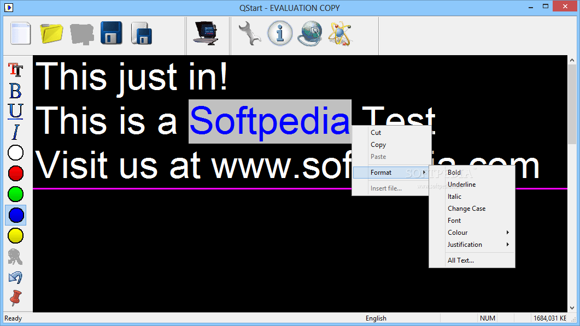Image resolution: width=580 pixels, height=326 pixels.
Task: Choose Copy in context menu
Action: (392, 145)
